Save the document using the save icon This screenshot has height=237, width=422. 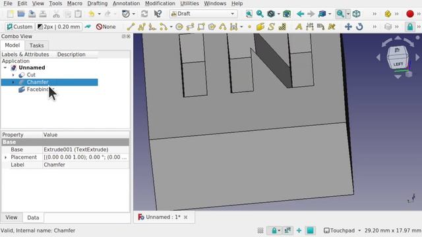(x=32, y=14)
